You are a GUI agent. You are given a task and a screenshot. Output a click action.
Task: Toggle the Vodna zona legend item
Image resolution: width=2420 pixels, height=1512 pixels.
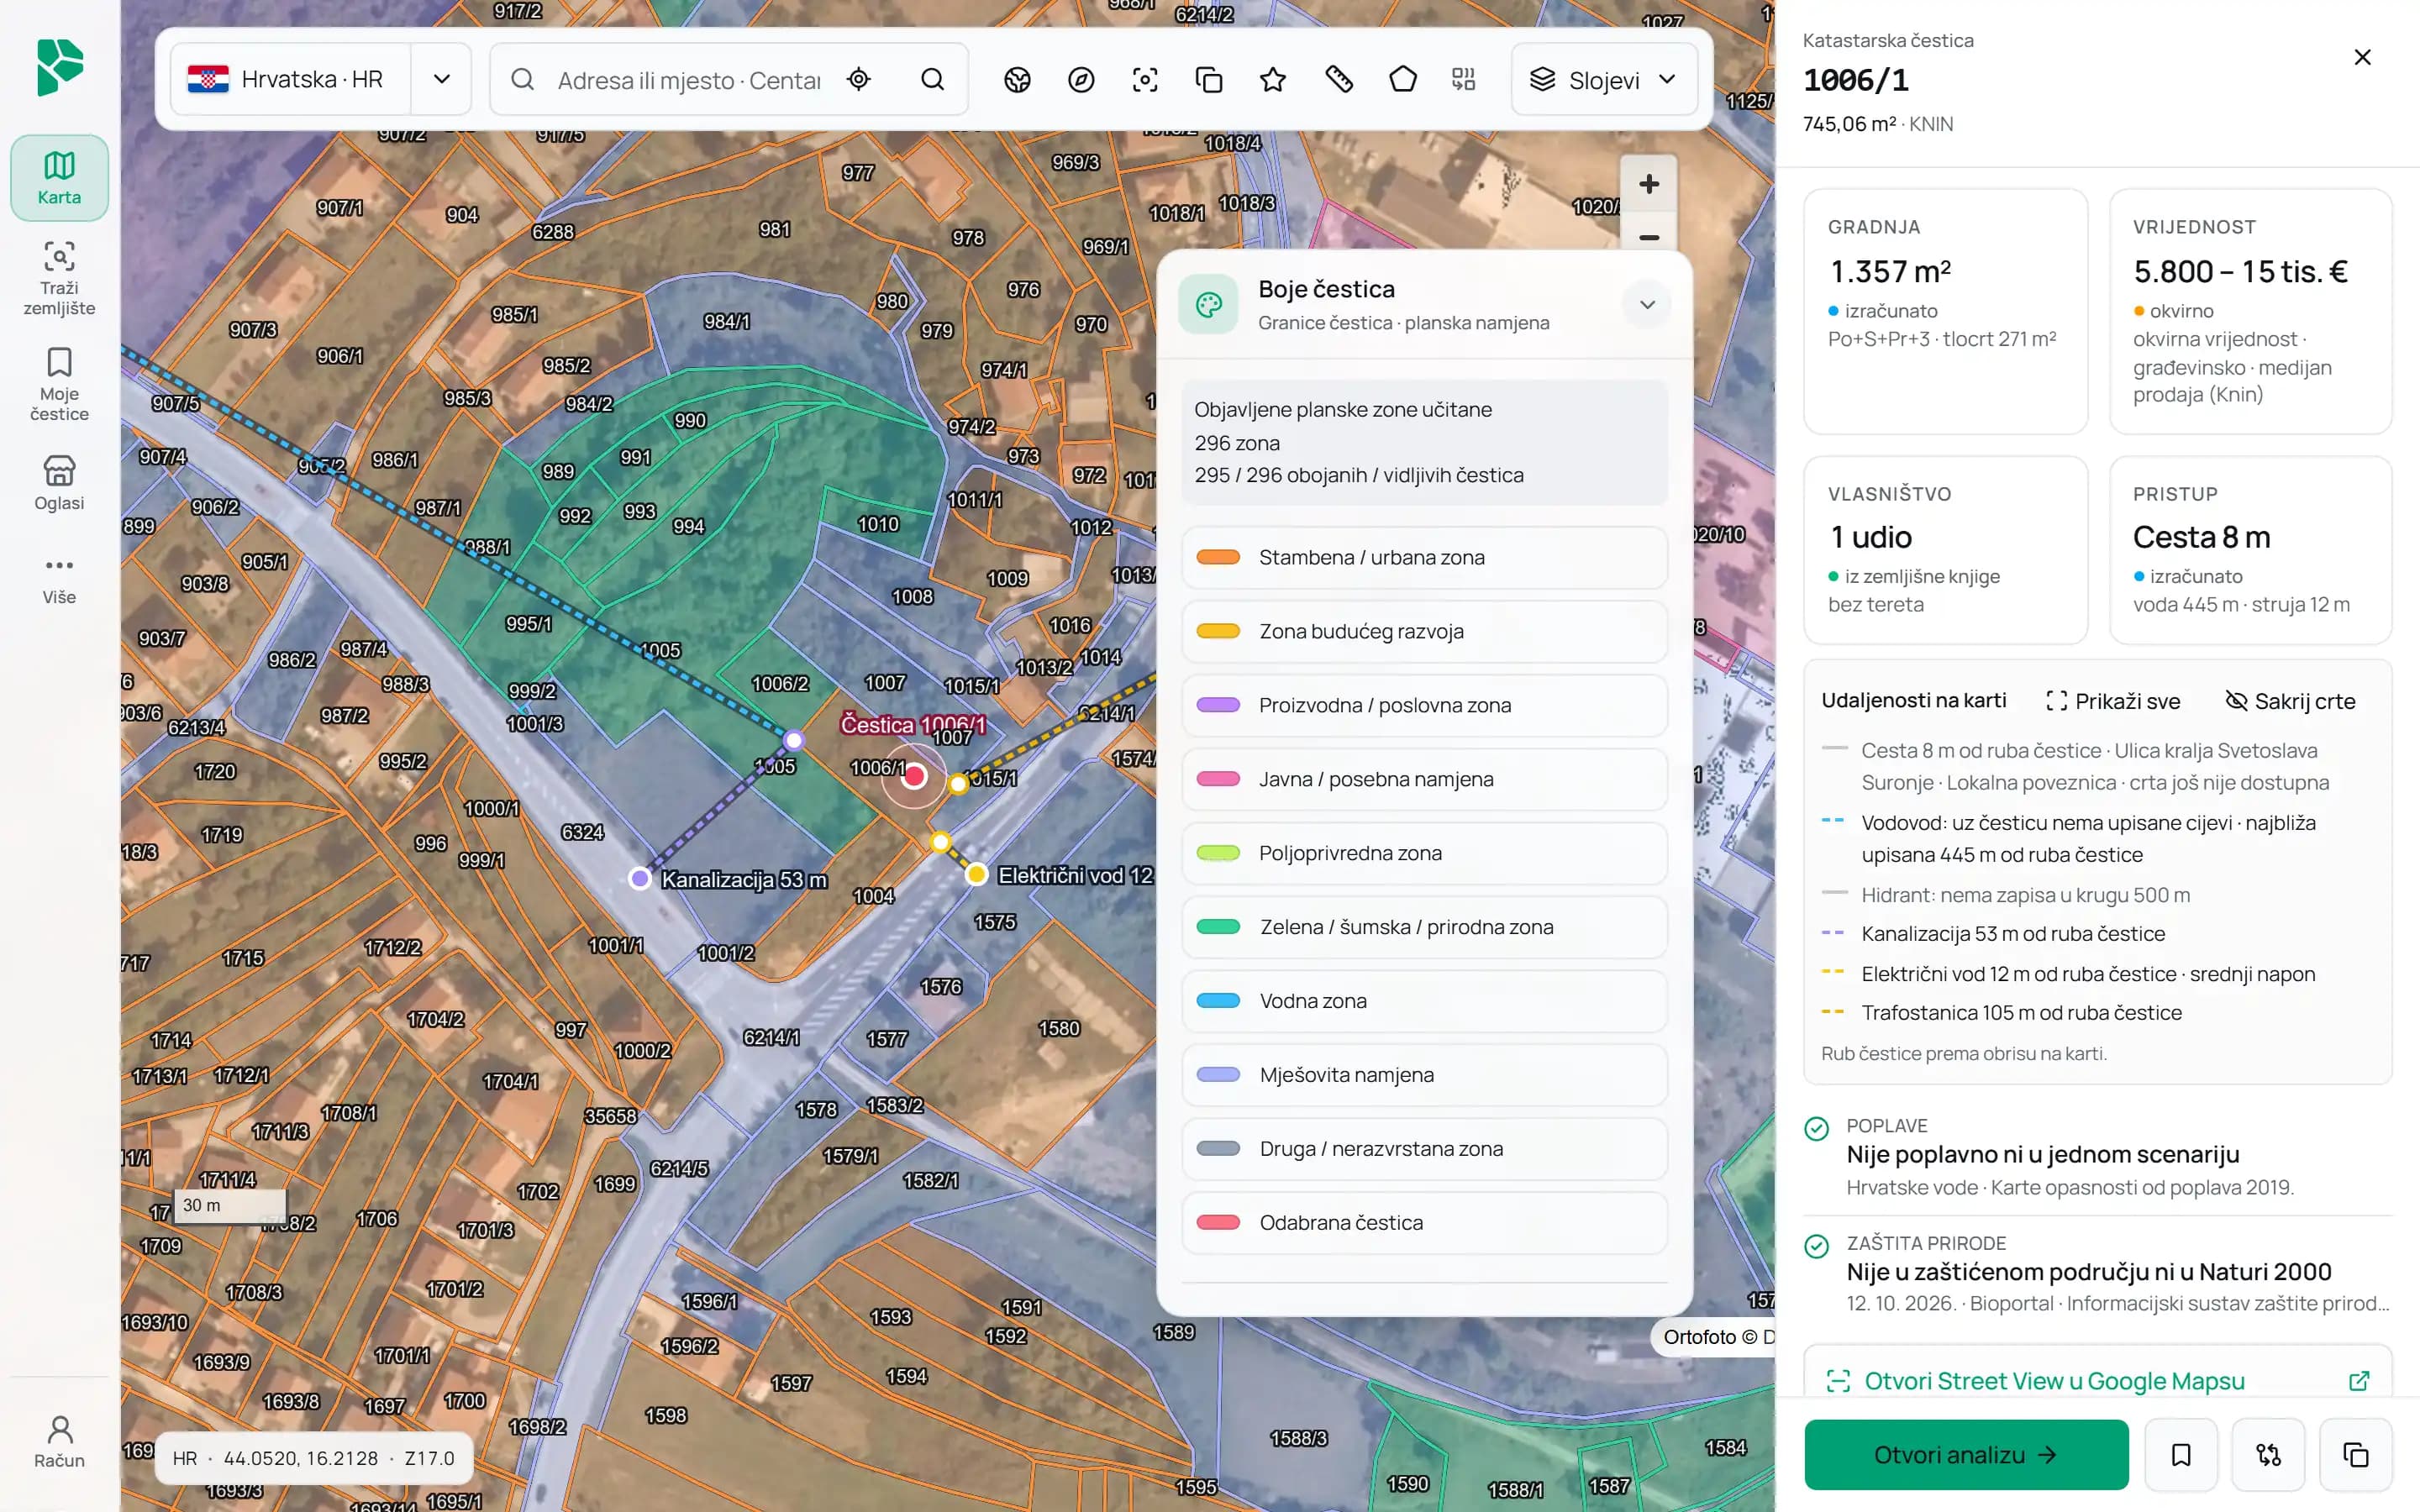point(1424,1001)
